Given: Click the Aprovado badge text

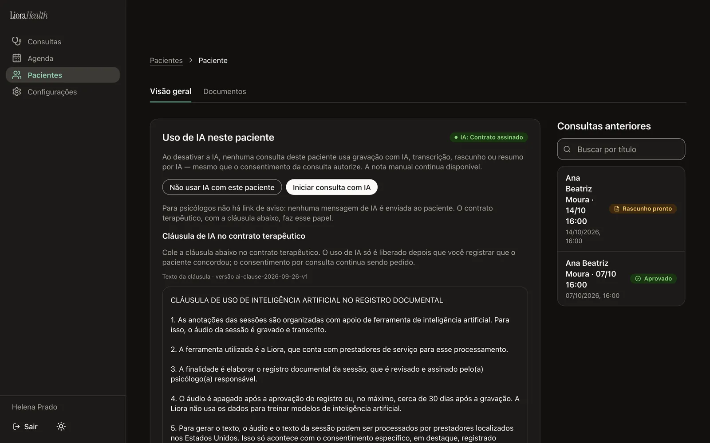Looking at the screenshot, I should point(658,279).
